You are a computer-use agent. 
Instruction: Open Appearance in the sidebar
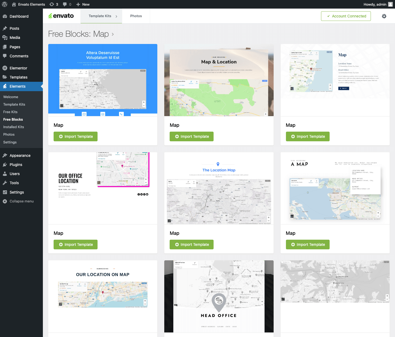pyautogui.click(x=21, y=155)
